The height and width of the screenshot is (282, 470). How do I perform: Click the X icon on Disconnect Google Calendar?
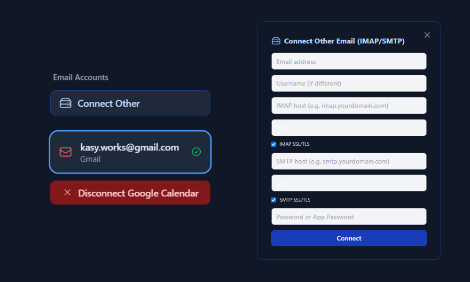coord(67,192)
